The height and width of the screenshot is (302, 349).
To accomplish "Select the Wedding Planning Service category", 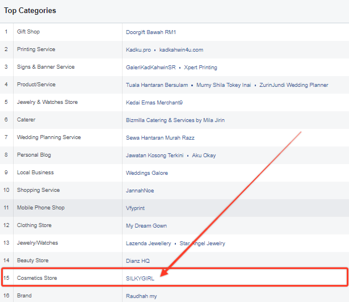I will pos(49,137).
